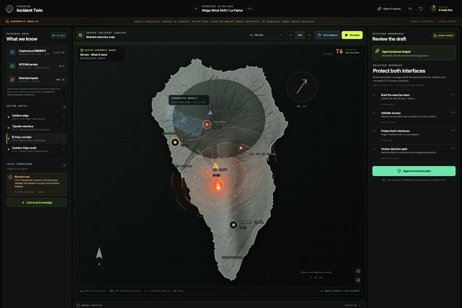The image size is (462, 308).
Task: Select the El Paso sector marker on map
Action: click(x=206, y=172)
